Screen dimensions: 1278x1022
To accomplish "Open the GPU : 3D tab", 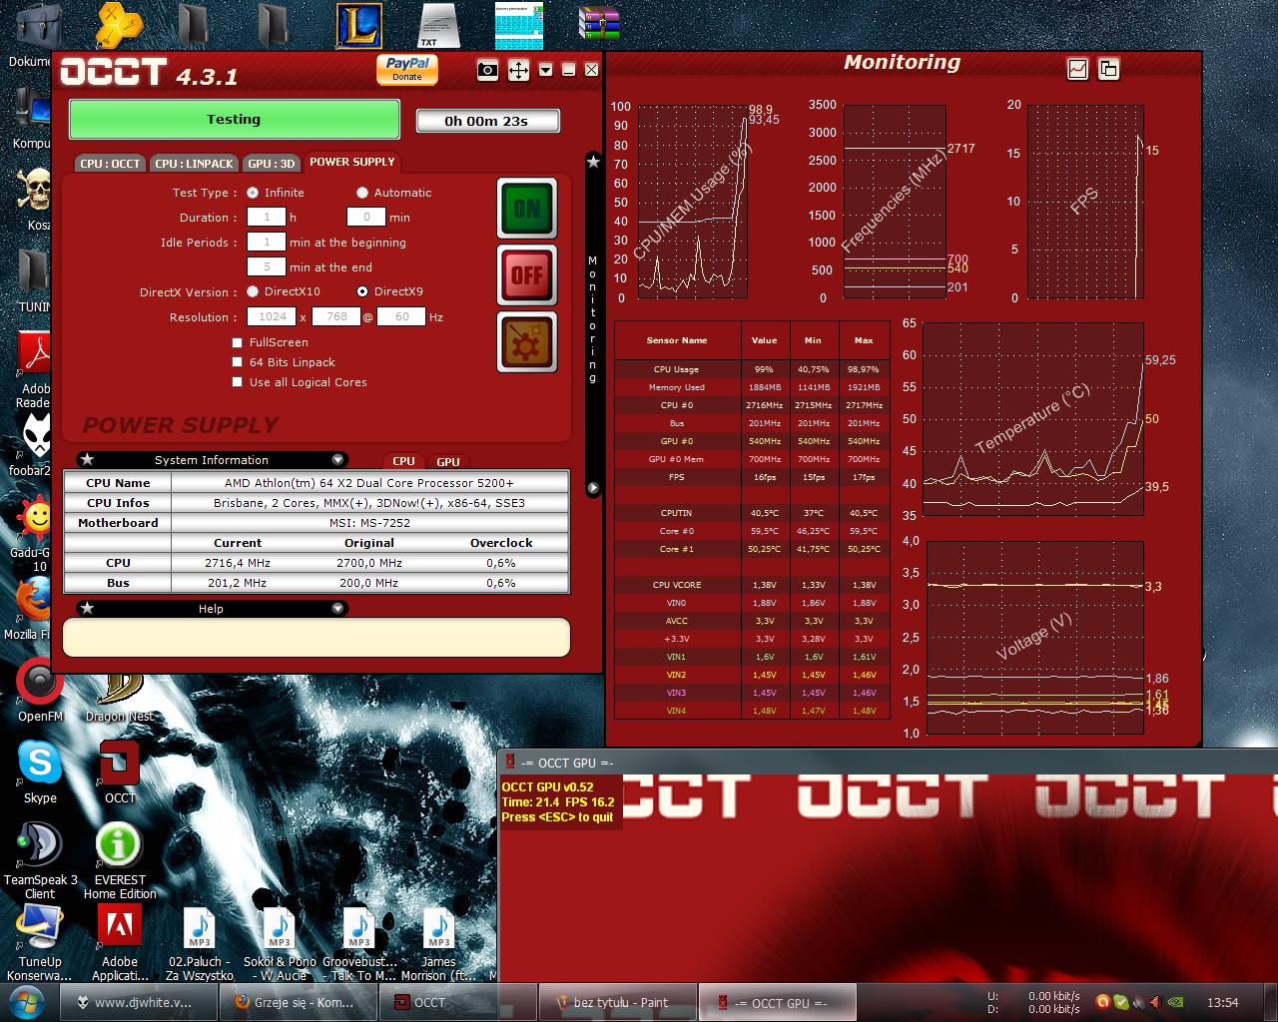I will click(x=271, y=164).
